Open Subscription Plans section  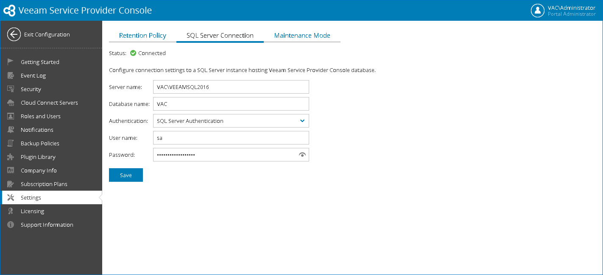[x=51, y=184]
